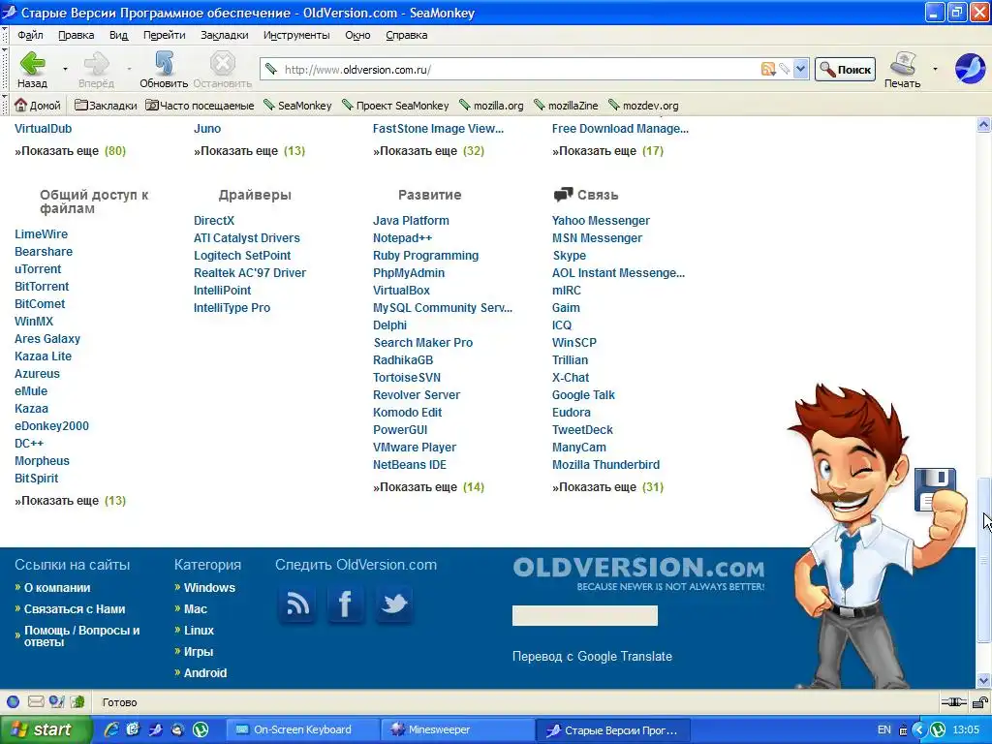The height and width of the screenshot is (744, 992).
Task: Open the Navigator globe icon in status bar
Action: 14,701
